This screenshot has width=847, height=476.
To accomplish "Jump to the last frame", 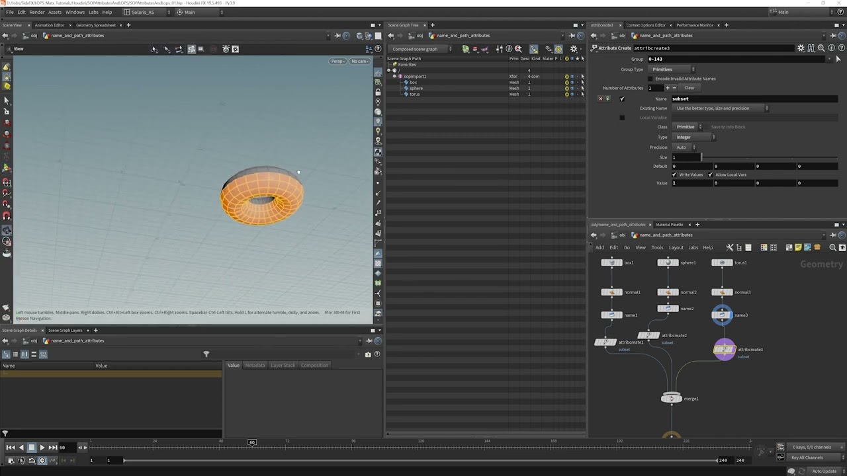I will (x=52, y=448).
